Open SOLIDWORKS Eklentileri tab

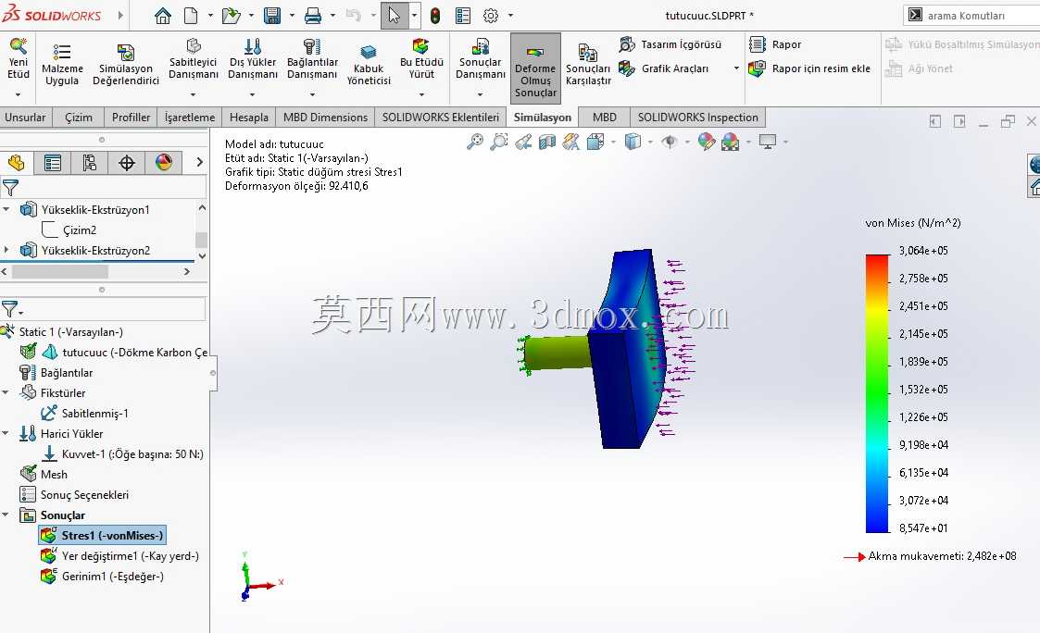[x=441, y=118]
